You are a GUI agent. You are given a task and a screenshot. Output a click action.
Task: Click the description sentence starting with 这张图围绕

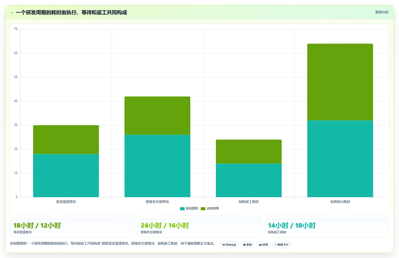(113, 243)
